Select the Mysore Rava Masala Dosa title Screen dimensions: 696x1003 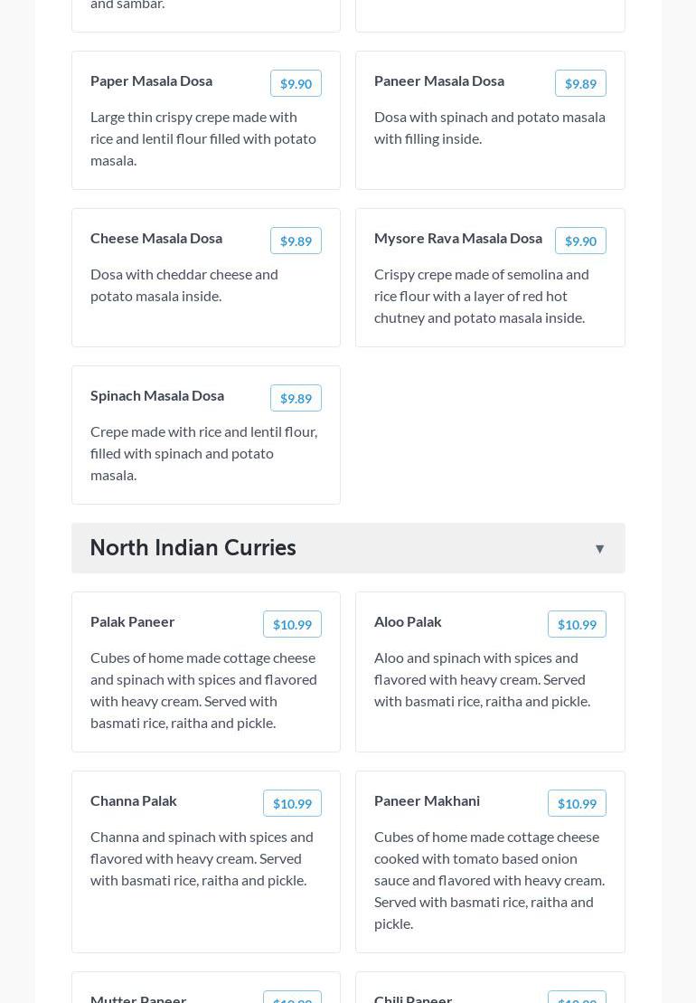point(458,238)
